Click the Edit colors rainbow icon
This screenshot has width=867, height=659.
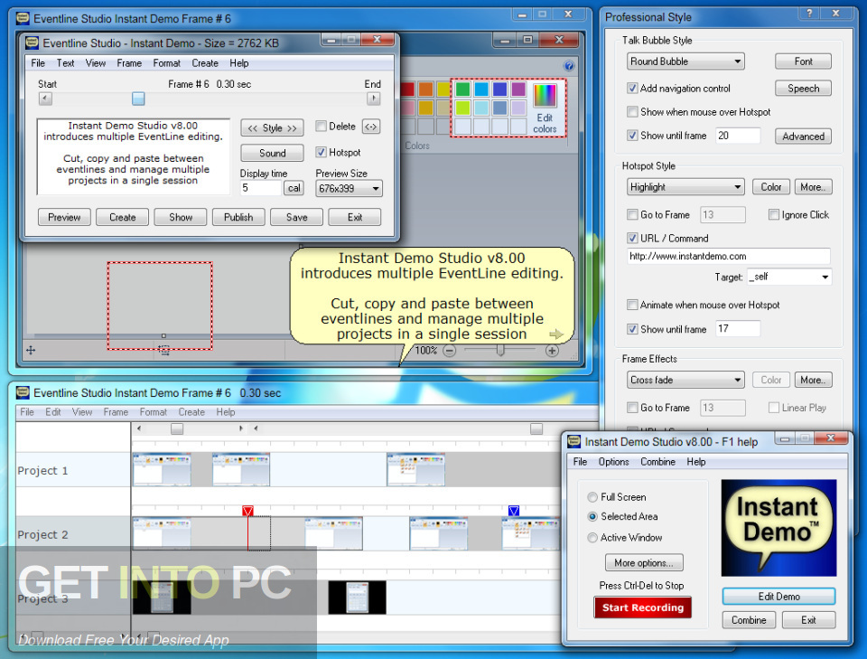(544, 95)
